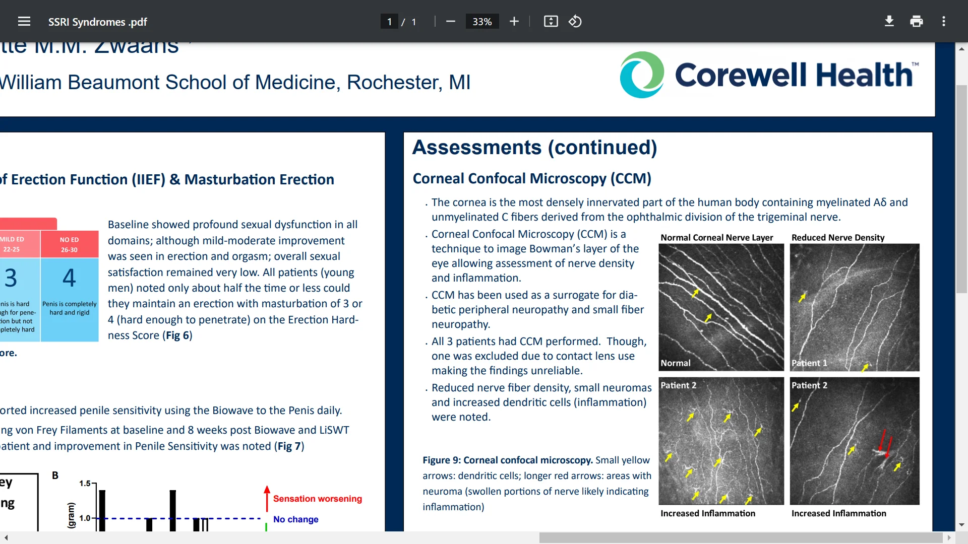Click the fit to page icon
The width and height of the screenshot is (968, 544).
(551, 21)
